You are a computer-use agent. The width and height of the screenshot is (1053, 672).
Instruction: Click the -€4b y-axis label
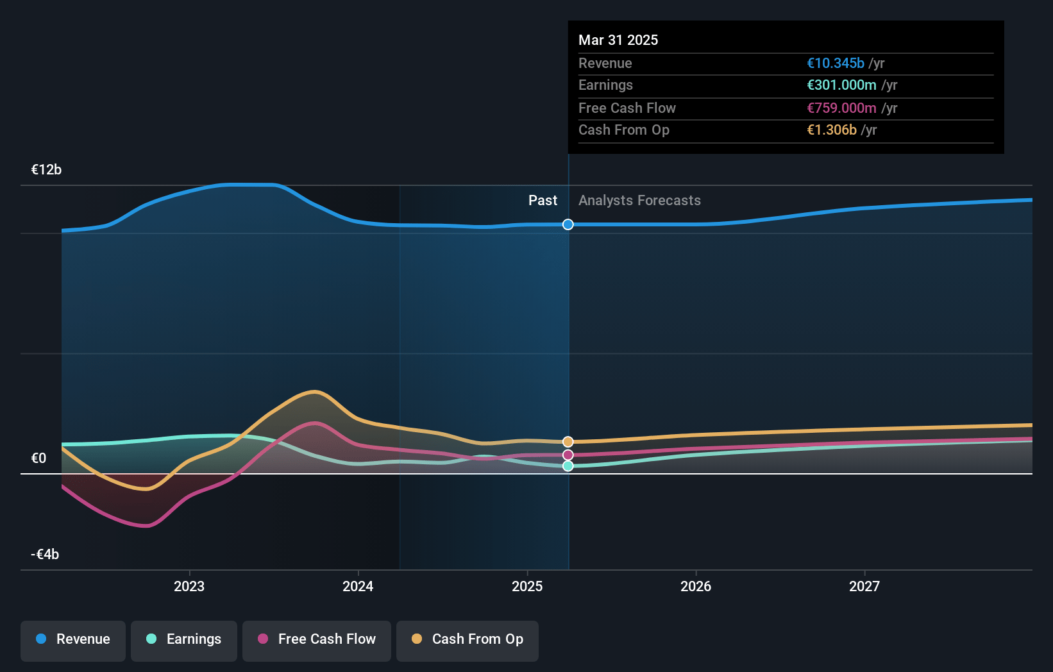(45, 555)
